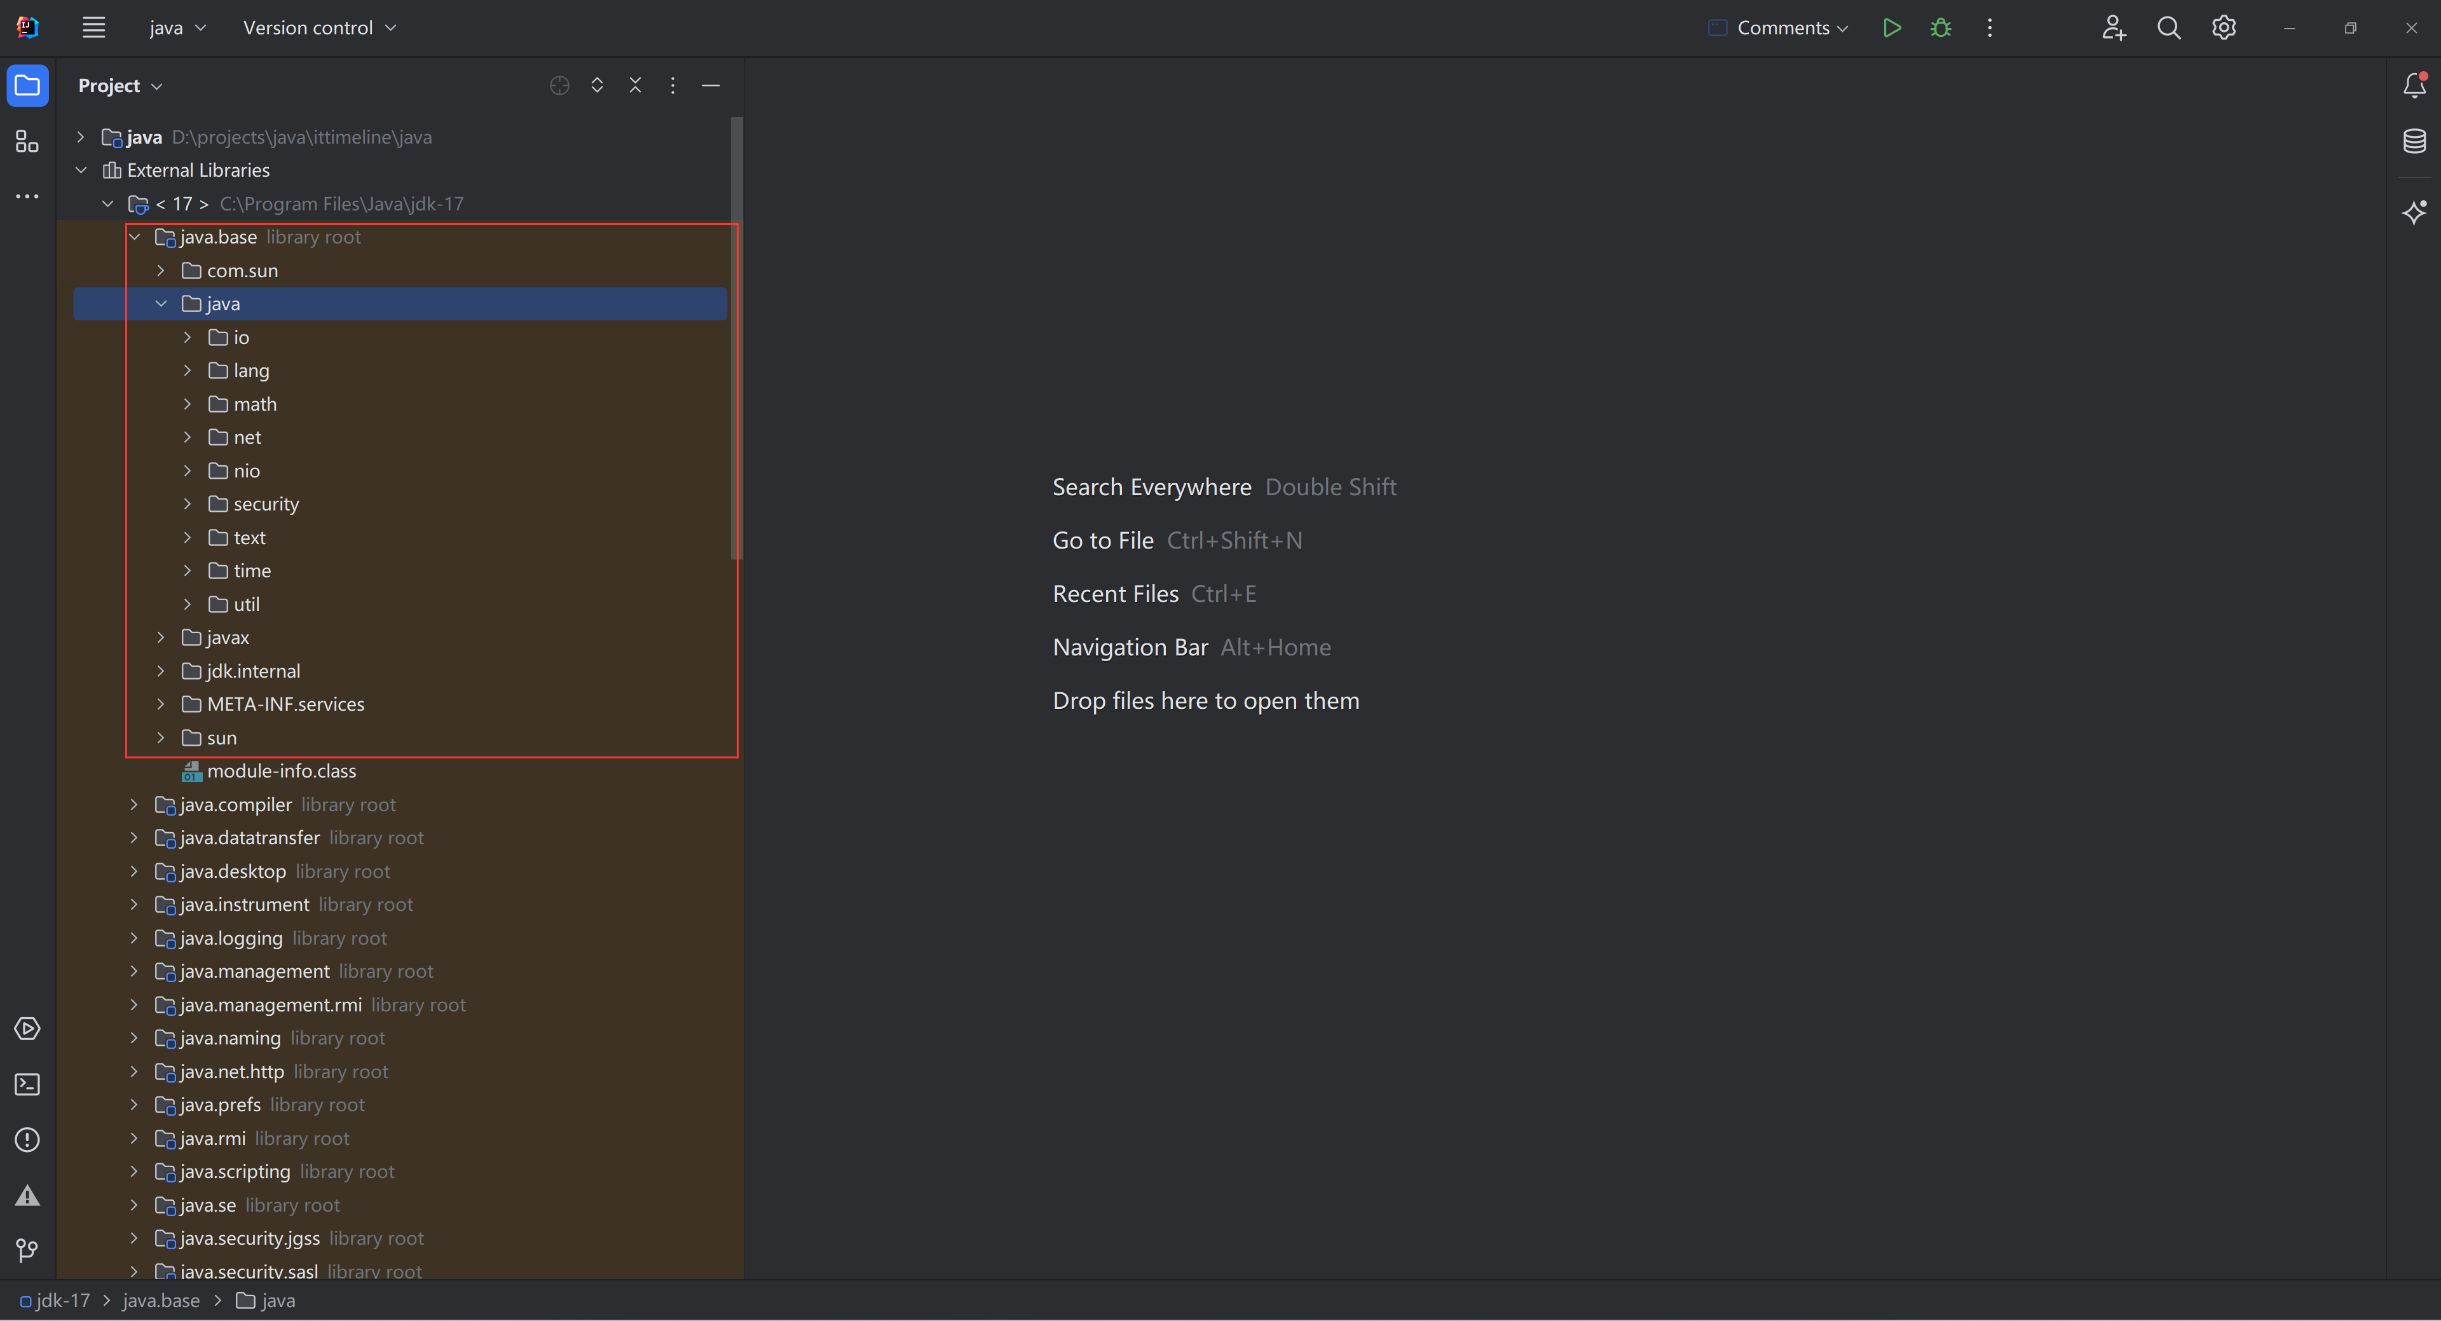Open Database tool window
The image size is (2441, 1321).
click(2414, 141)
